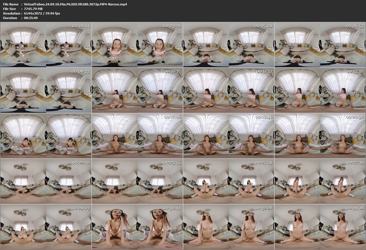Click the resolution value 6144x3072 / 59.94 fps
Screen dimensions: 366x250
pyautogui.click(x=42, y=13)
